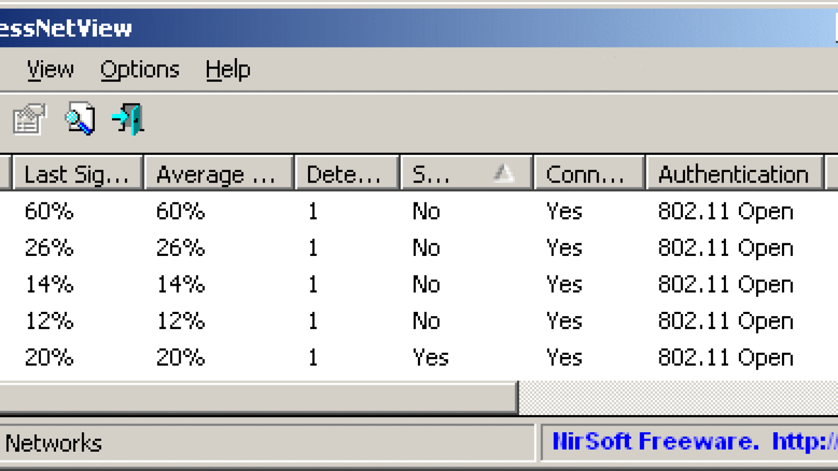Screen dimensions: 838x471
Task: Sort by Authentication column header
Action: [x=733, y=174]
